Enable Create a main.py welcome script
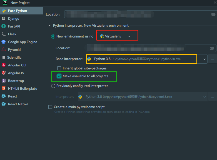The width and height of the screenshot is (217, 160). coord(50,107)
